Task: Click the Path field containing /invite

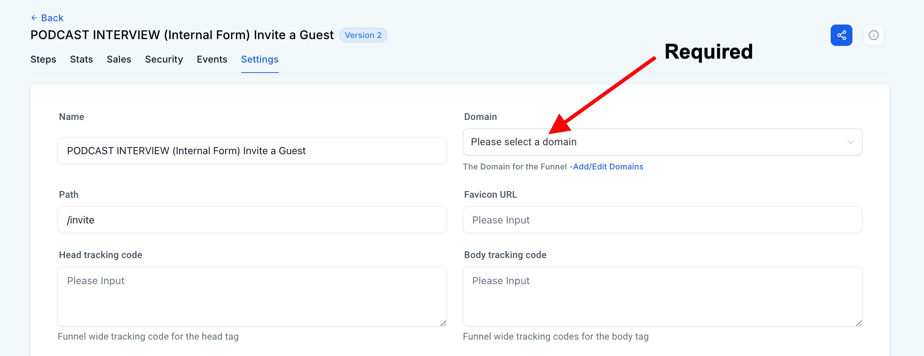Action: click(252, 220)
